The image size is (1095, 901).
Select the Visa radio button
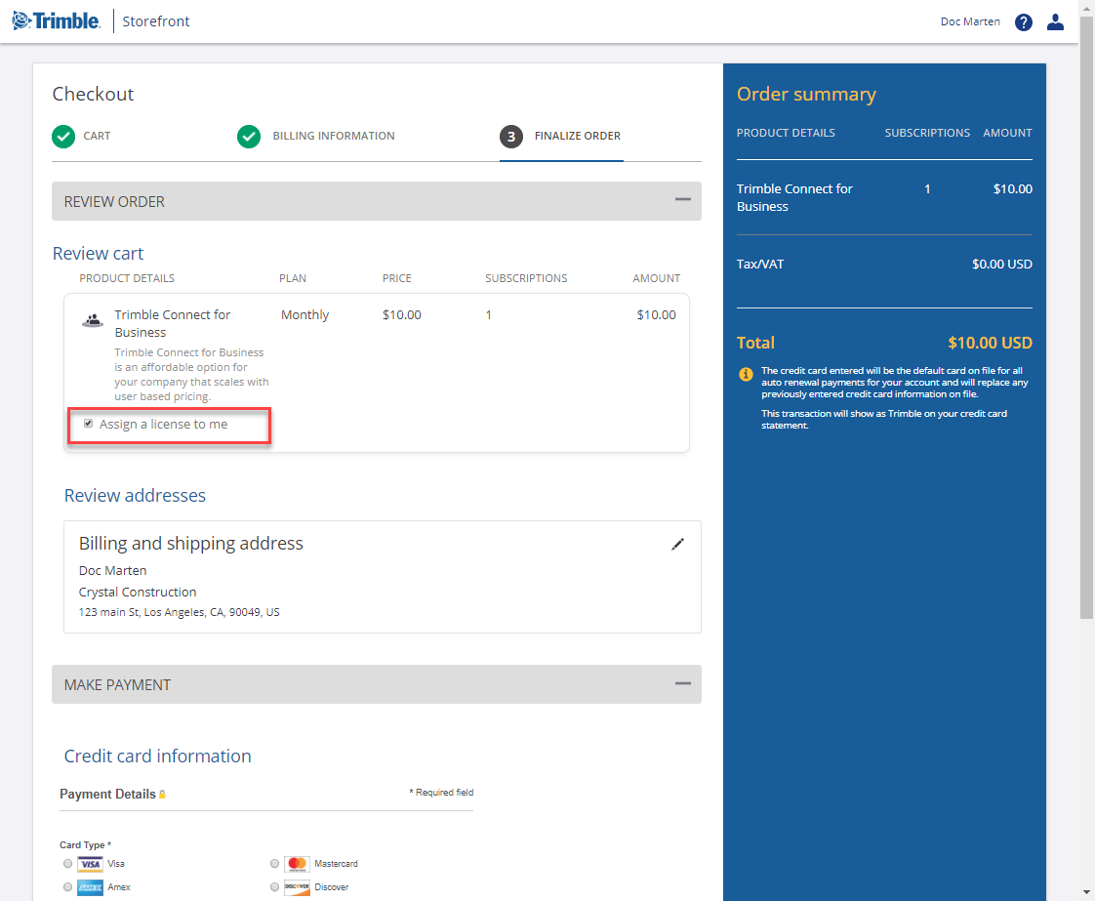click(x=67, y=864)
